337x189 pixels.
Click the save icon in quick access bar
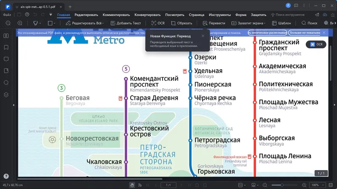pyautogui.click(x=19, y=15)
